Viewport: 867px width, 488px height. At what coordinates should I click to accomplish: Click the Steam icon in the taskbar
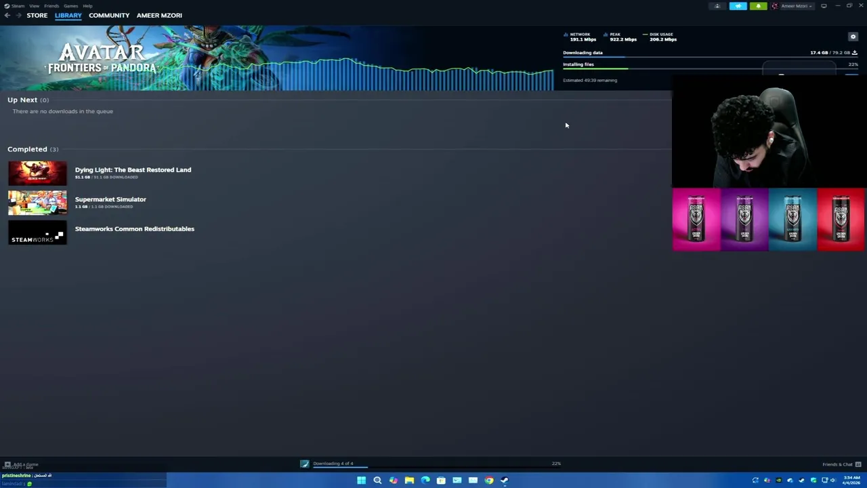click(x=505, y=480)
